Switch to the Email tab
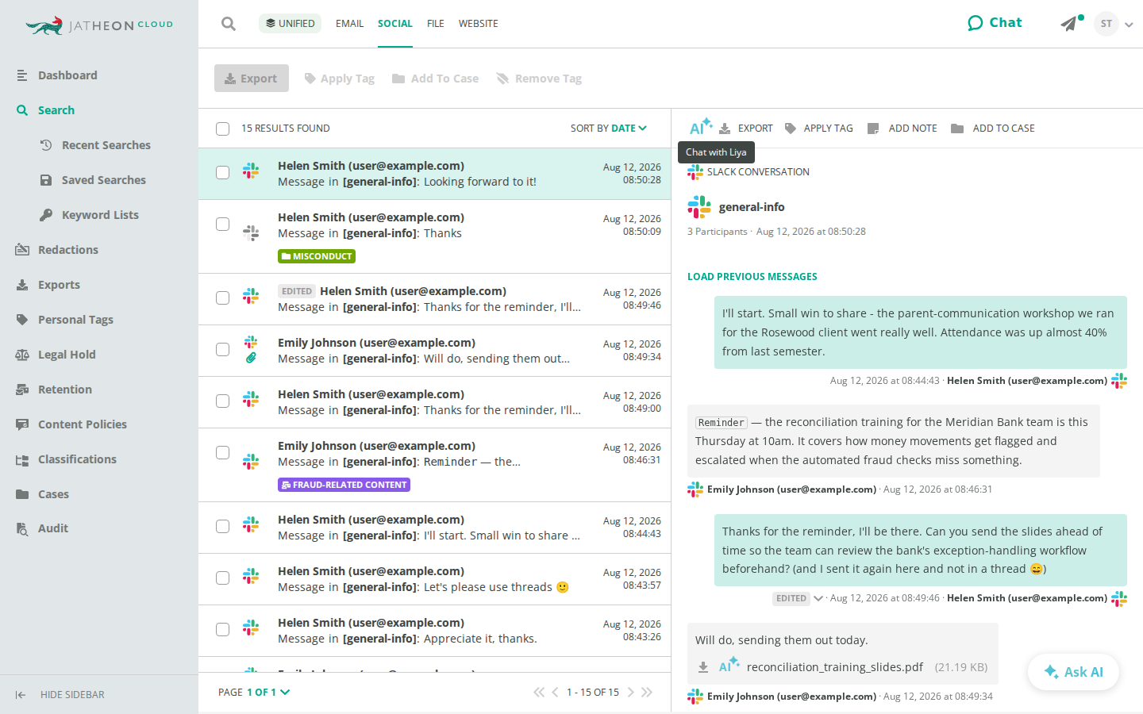Viewport: 1143px width, 714px height. pos(349,24)
